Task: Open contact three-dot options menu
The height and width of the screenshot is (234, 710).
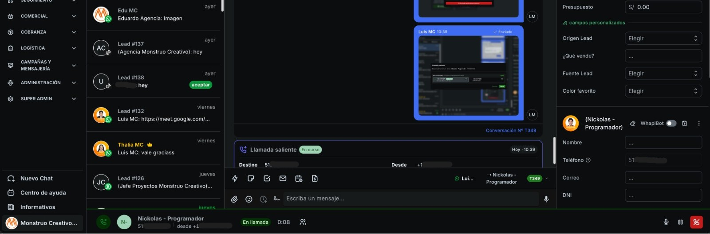Action: coord(699,123)
